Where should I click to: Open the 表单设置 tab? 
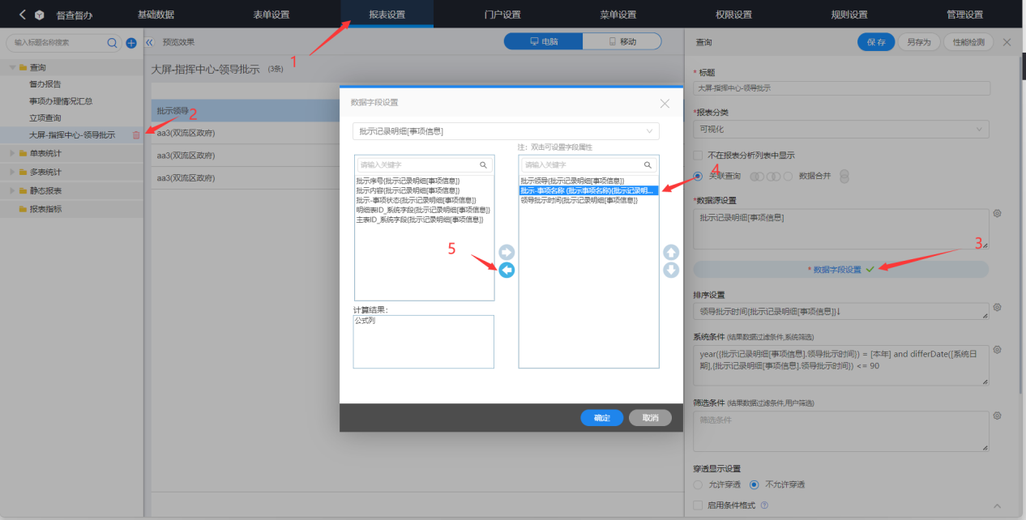[271, 15]
